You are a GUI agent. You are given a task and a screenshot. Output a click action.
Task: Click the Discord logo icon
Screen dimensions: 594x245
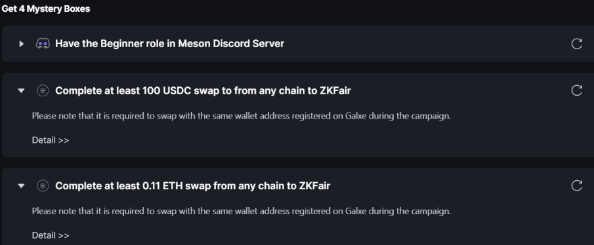tap(43, 44)
